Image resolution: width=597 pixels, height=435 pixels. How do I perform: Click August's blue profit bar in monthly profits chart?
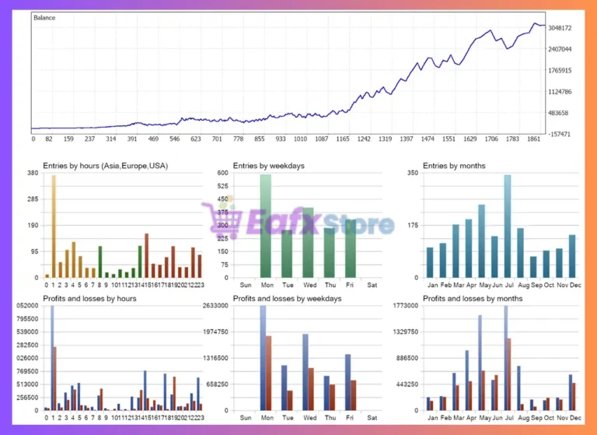pyautogui.click(x=519, y=388)
